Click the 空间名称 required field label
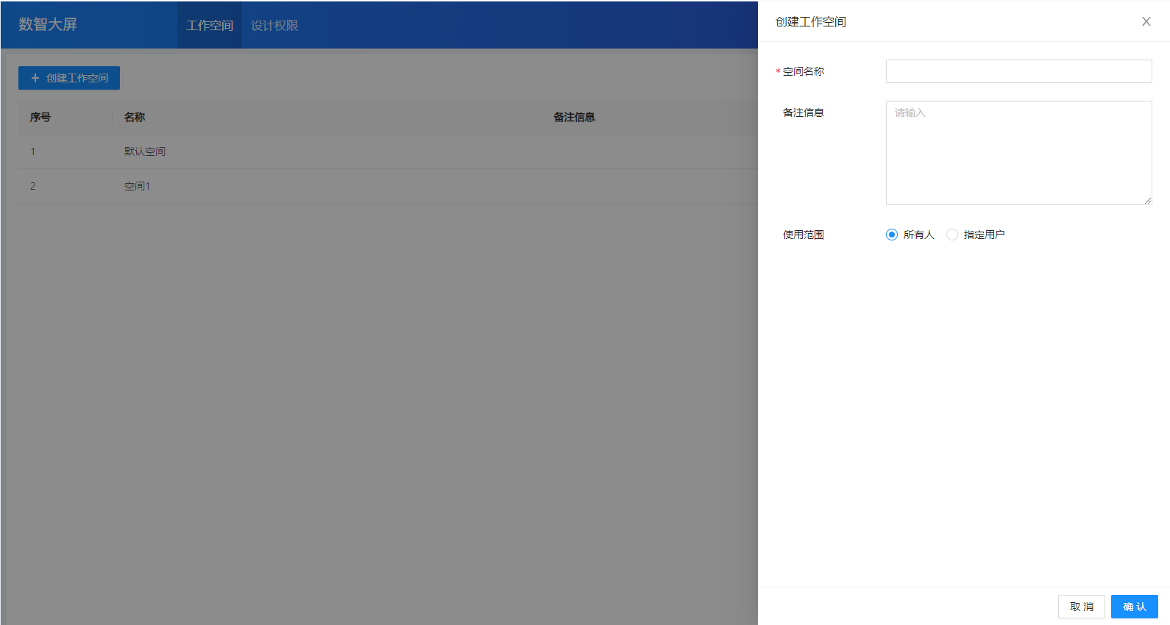Viewport: 1170px width, 625px height. (x=803, y=71)
